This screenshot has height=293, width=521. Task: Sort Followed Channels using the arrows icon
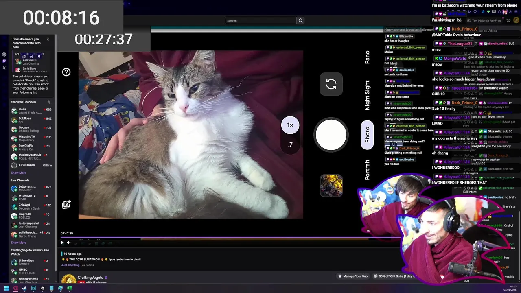[49, 102]
